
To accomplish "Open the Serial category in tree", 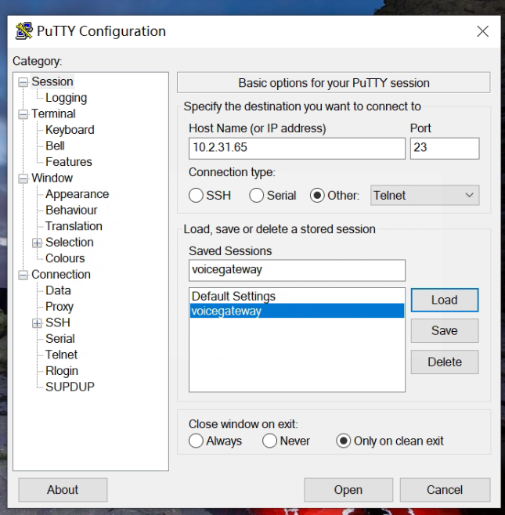I will point(60,339).
